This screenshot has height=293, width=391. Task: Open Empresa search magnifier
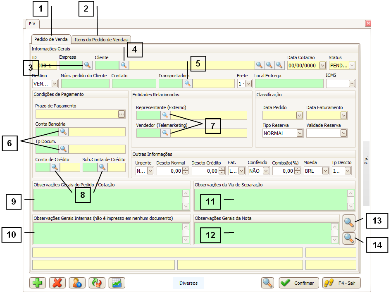pos(88,65)
